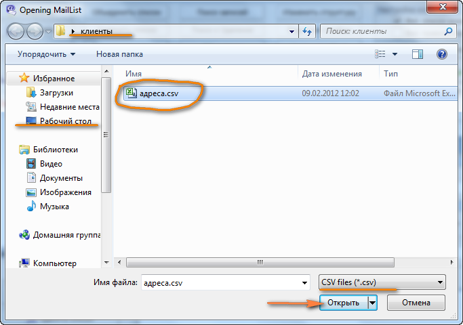Select the адреса.csv file icon
Image resolution: width=463 pixels, height=325 pixels.
[131, 93]
